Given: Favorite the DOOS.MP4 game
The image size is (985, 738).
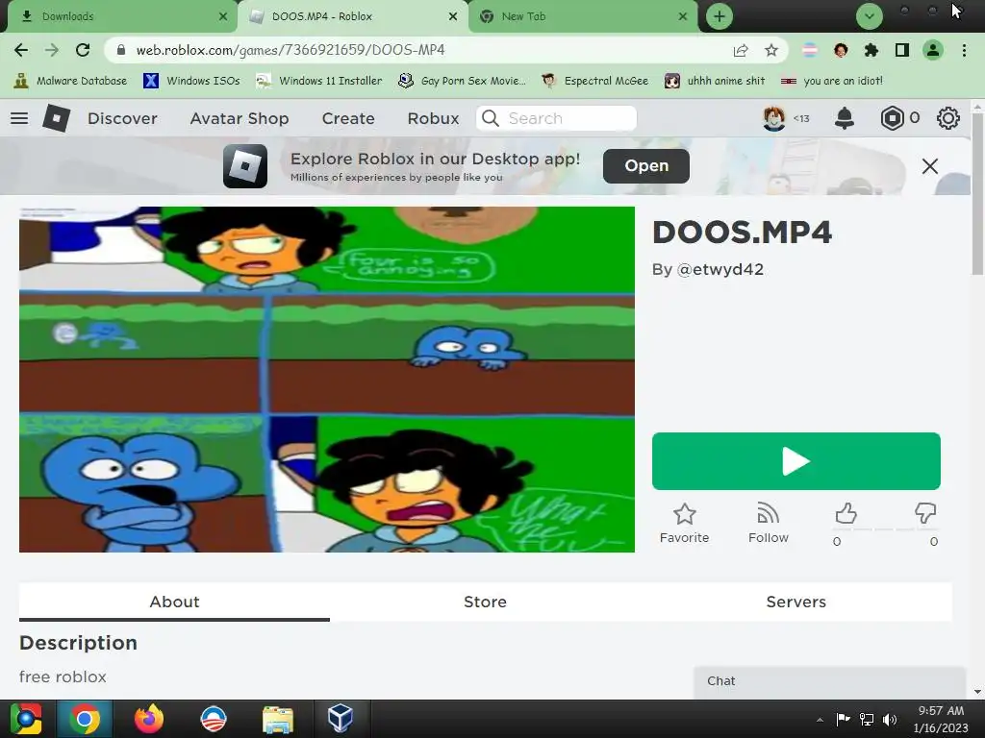Looking at the screenshot, I should tap(684, 523).
